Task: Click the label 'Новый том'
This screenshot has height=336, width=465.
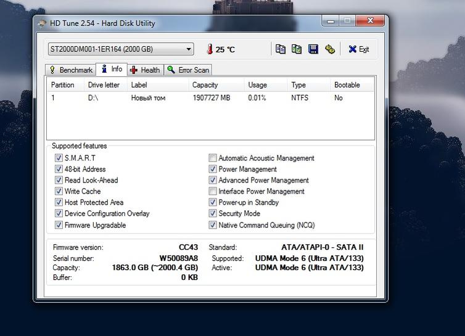Action: tap(148, 98)
